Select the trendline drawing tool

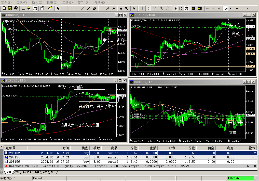pos(83,8)
